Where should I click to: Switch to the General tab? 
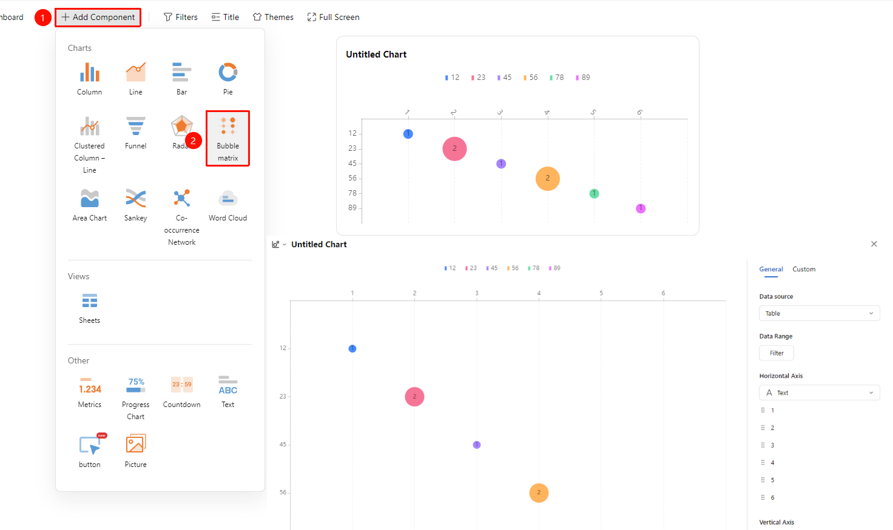(771, 270)
